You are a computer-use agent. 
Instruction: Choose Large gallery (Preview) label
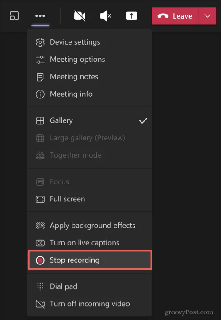coord(88,138)
